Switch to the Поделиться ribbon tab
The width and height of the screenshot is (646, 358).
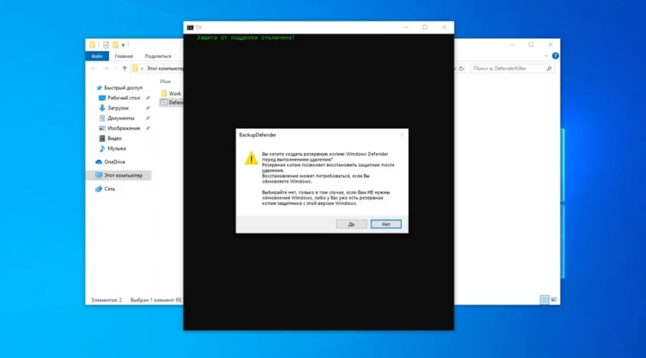point(158,56)
